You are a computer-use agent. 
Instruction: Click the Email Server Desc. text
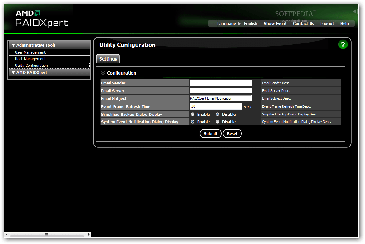pos(276,91)
